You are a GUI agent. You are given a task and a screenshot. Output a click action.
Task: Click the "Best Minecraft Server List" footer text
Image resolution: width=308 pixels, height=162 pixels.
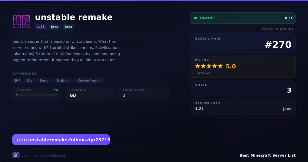267,155
